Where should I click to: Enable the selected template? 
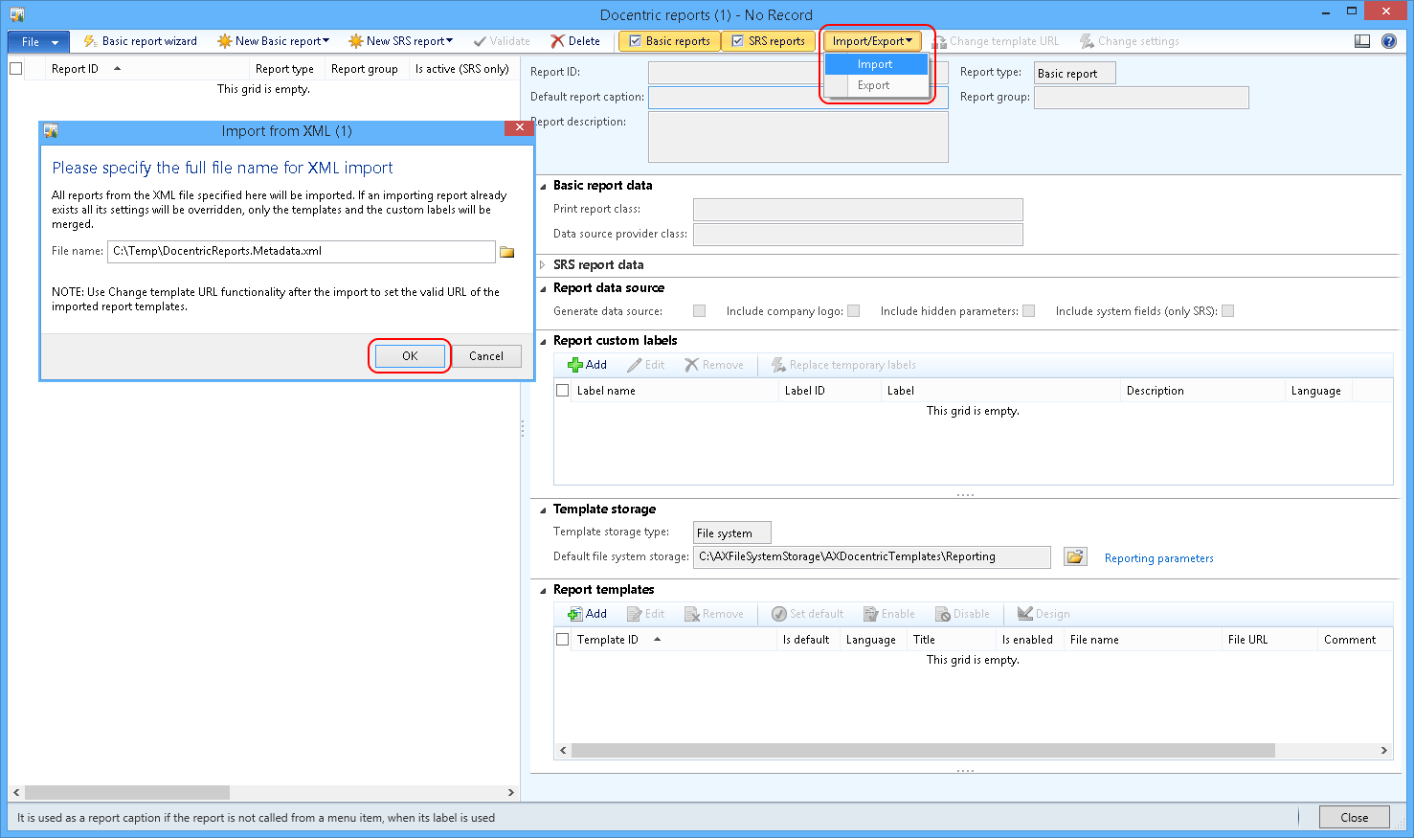[889, 614]
